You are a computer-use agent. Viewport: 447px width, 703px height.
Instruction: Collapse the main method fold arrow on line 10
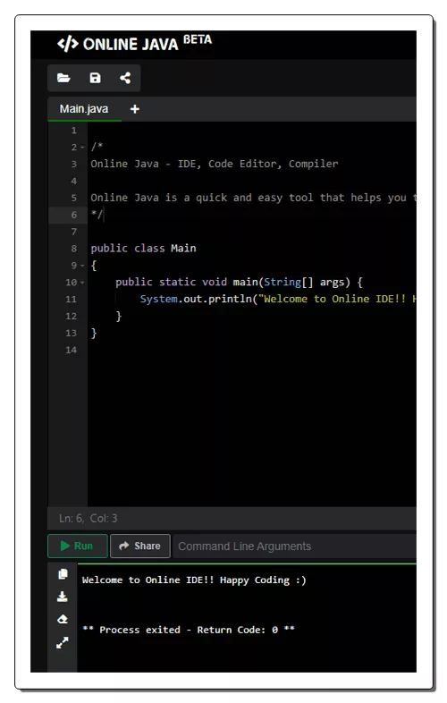pos(82,283)
